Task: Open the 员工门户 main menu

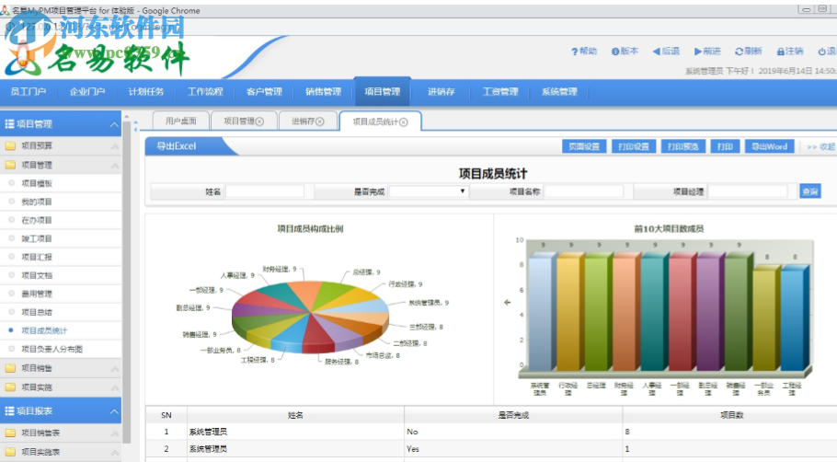Action: [x=29, y=92]
